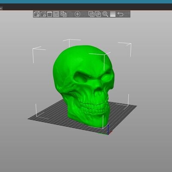Select the green skull model's forehead
Viewport: 172px width, 172px height.
click(80, 57)
